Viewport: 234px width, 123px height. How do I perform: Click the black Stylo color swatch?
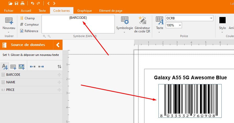[222, 20]
